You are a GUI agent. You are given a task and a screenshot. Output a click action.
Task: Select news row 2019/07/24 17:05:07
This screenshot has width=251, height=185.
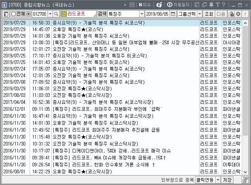(122, 69)
